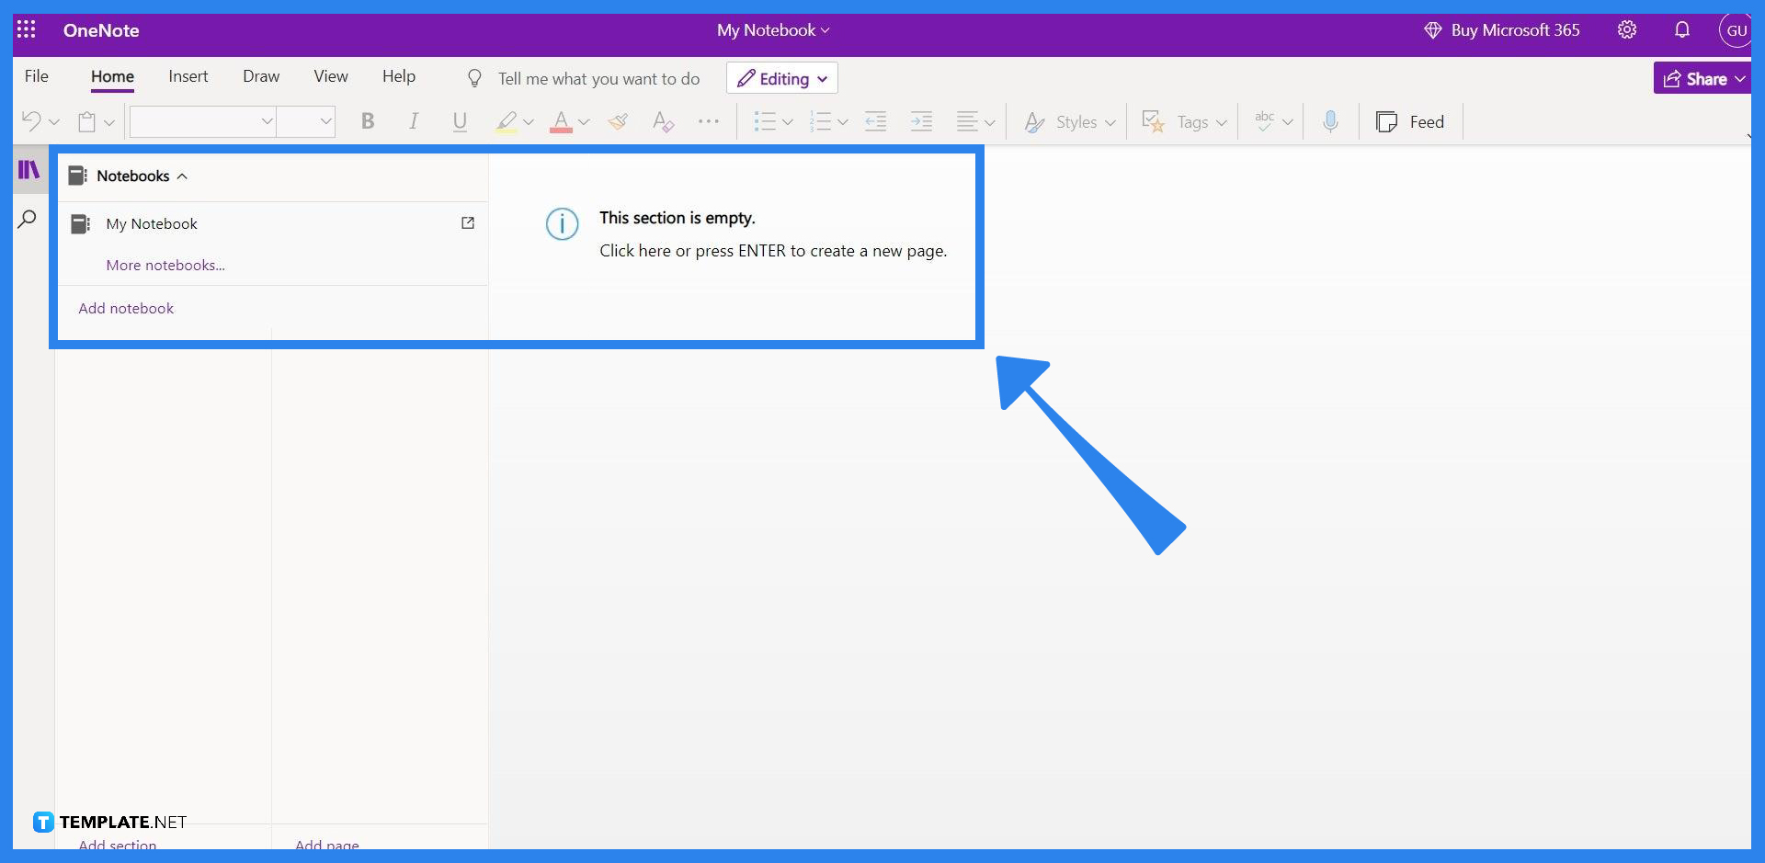This screenshot has height=863, width=1765.
Task: Collapse the Notebooks list chevron
Action: 182,176
